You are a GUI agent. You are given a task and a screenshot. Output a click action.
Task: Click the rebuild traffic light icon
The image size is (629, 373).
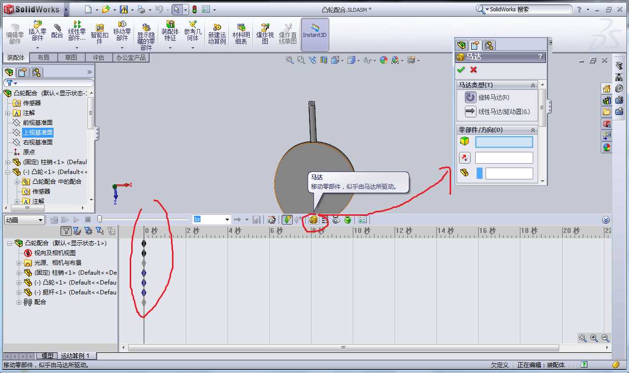point(194,9)
